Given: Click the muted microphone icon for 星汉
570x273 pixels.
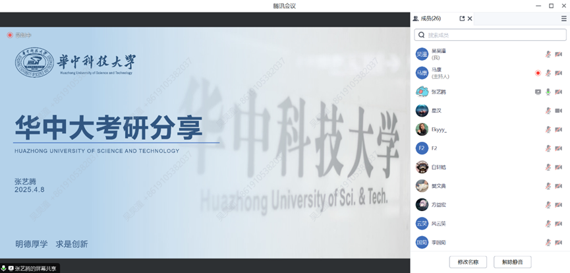Looking at the screenshot, I should pyautogui.click(x=548, y=111).
